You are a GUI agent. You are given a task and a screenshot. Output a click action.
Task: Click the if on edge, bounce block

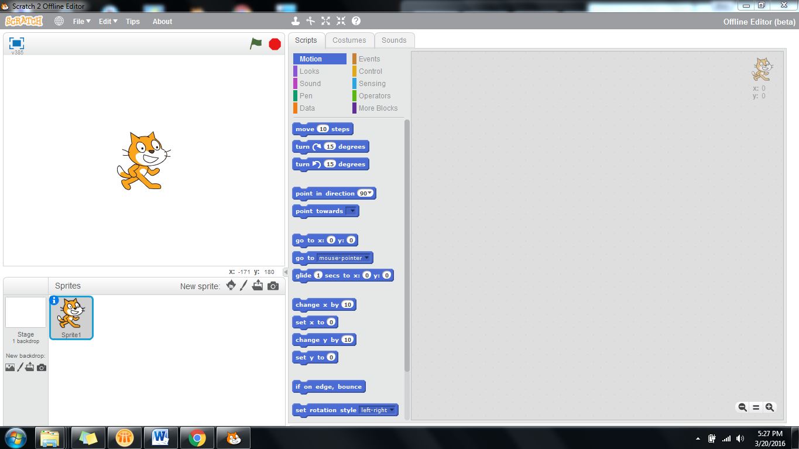coord(329,387)
